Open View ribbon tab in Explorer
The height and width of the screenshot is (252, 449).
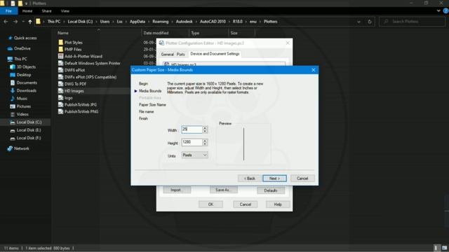(65, 11)
